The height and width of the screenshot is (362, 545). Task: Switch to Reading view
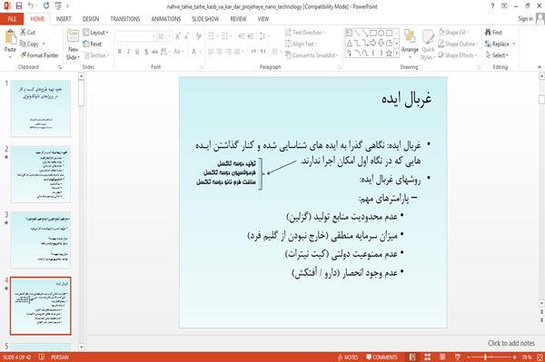(442, 357)
